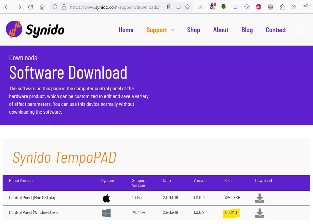Go to the Shop page
This screenshot has height=224, width=313.
click(193, 30)
